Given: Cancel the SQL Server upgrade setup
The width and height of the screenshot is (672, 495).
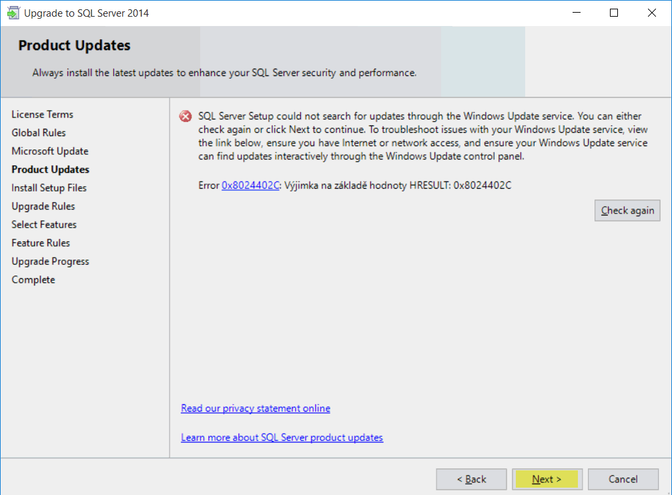Looking at the screenshot, I should click(623, 479).
